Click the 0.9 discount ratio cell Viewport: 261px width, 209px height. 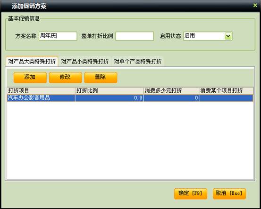[109, 98]
